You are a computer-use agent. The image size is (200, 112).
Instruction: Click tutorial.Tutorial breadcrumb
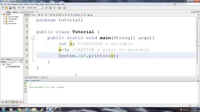pos(32,77)
